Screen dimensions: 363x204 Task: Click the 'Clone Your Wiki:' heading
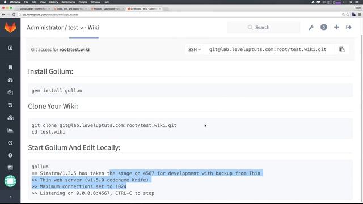pyautogui.click(x=53, y=106)
